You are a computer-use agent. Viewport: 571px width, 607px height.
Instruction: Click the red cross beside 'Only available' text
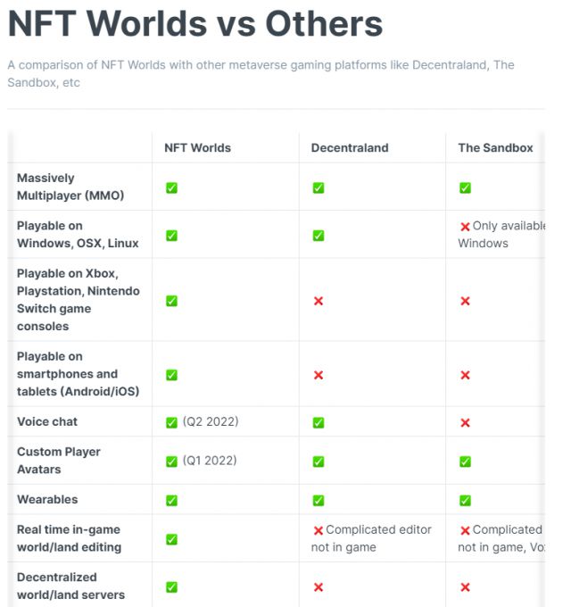(465, 227)
